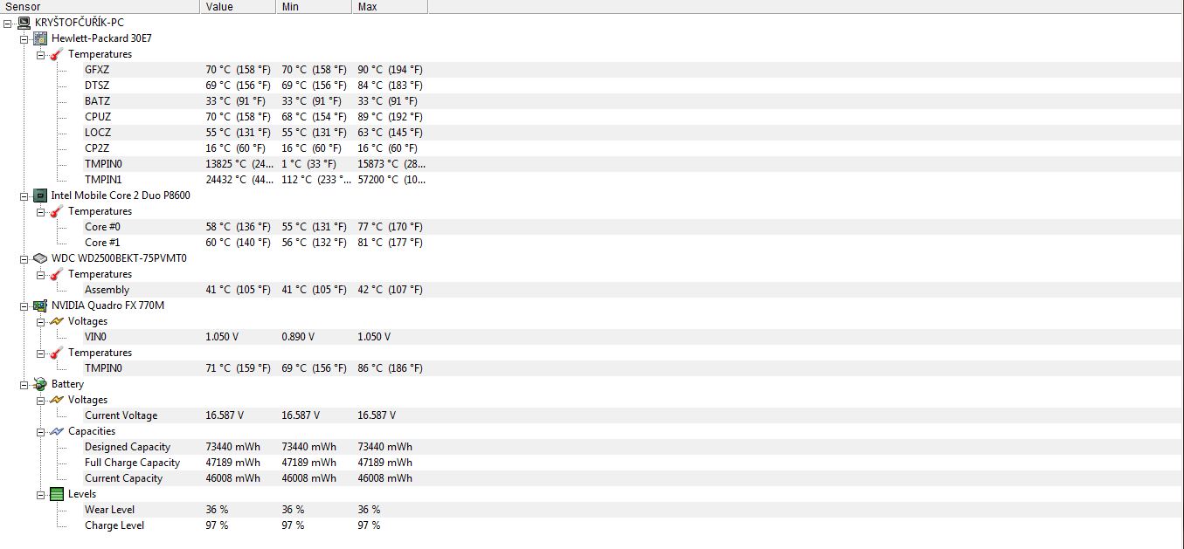Click the NVIDIA Quadro FX 770M card icon
The height and width of the screenshot is (549, 1184).
pyautogui.click(x=39, y=305)
